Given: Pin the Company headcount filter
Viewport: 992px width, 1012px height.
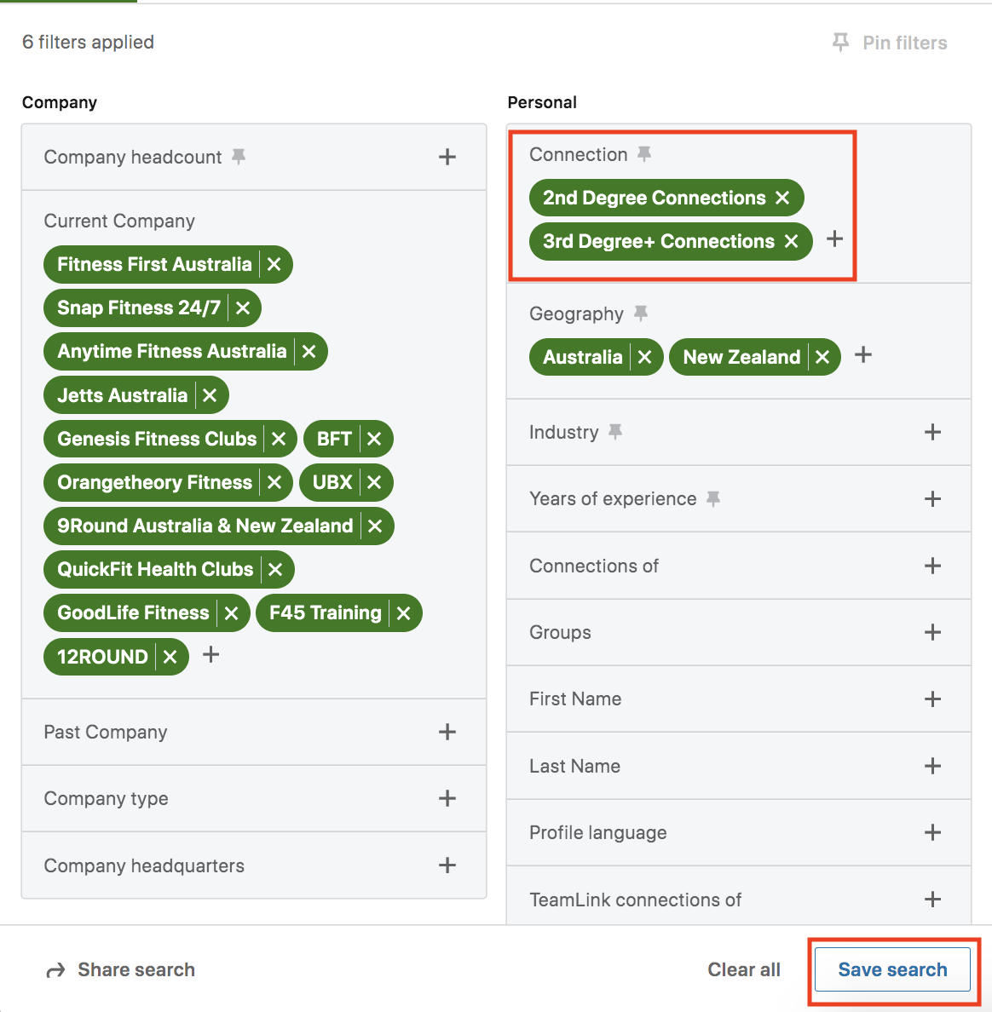Looking at the screenshot, I should click(239, 156).
